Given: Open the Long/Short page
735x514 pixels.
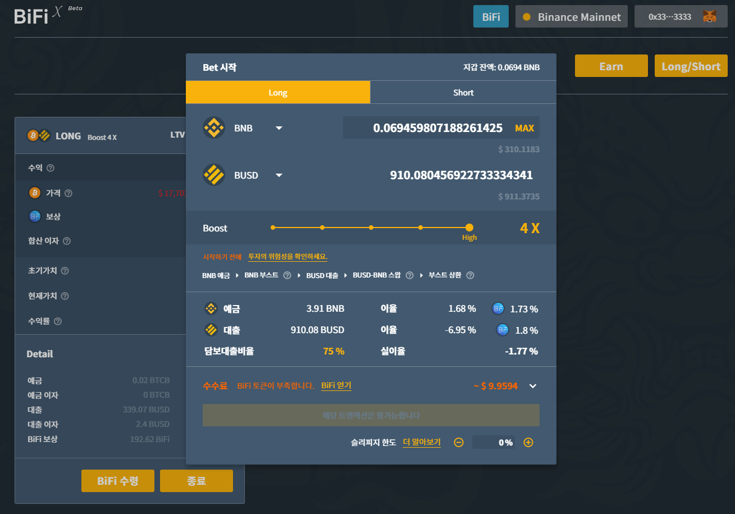Looking at the screenshot, I should tap(691, 66).
